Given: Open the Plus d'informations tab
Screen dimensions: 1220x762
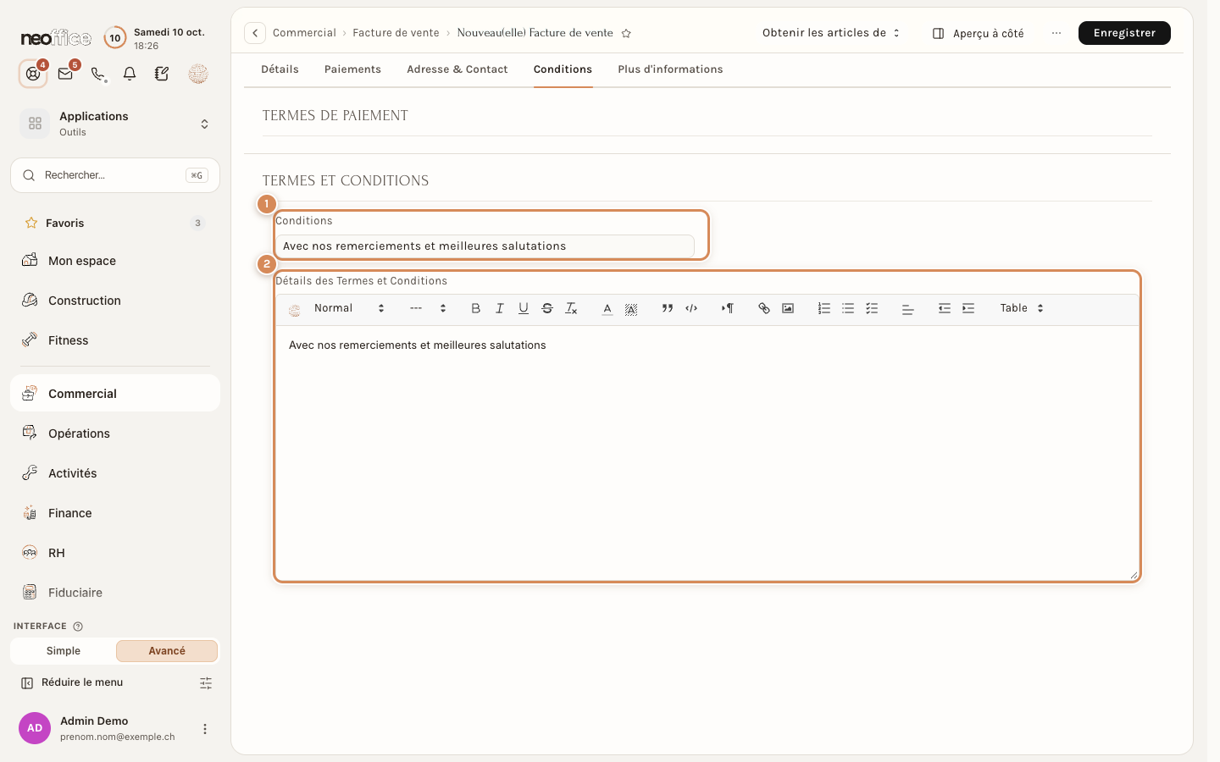Looking at the screenshot, I should (x=670, y=69).
